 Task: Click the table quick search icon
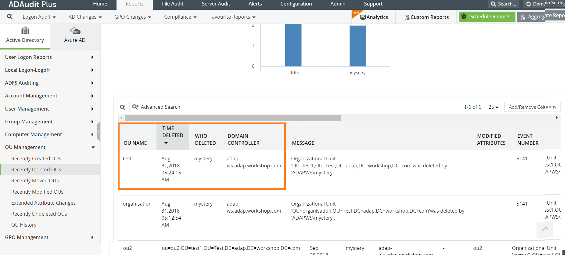[123, 107]
